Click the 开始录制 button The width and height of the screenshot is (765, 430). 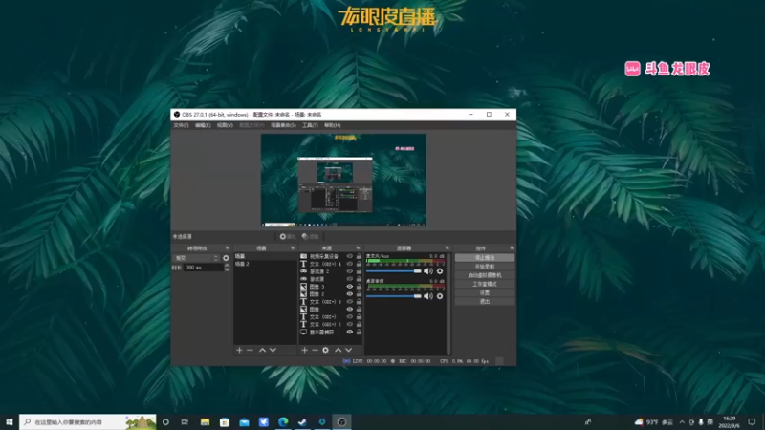coord(485,267)
